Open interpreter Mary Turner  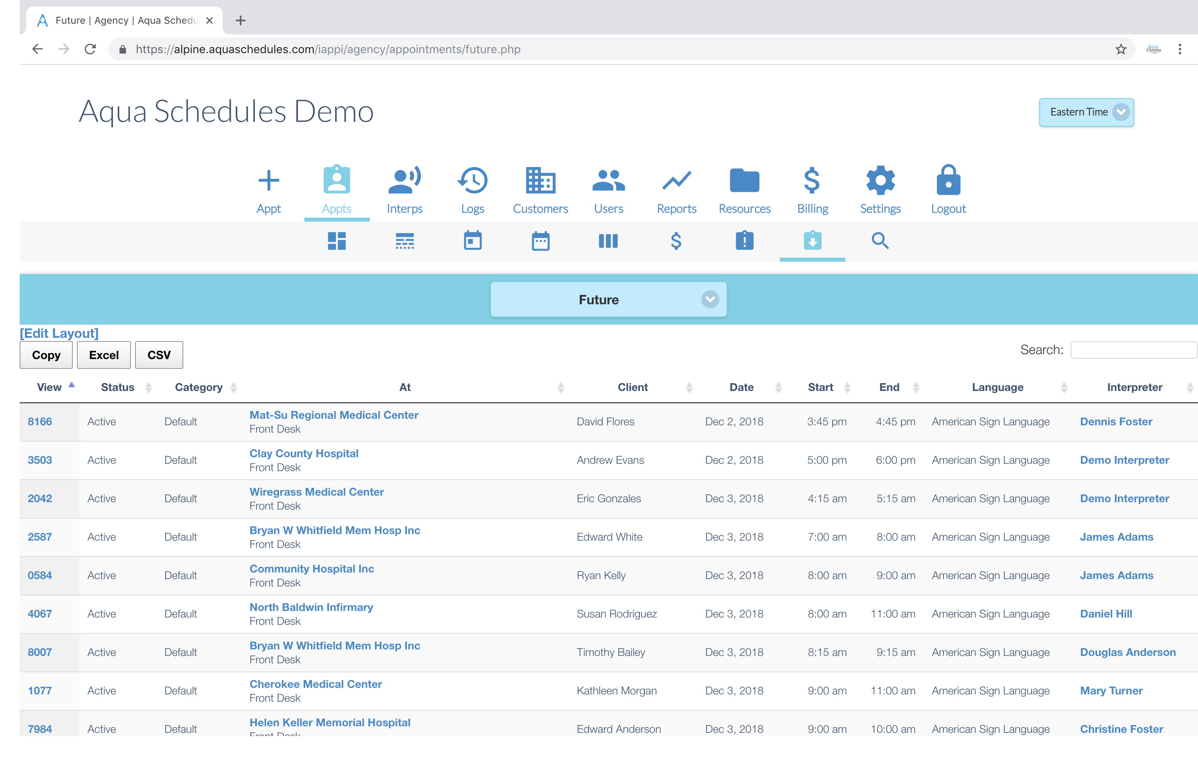[1111, 691]
